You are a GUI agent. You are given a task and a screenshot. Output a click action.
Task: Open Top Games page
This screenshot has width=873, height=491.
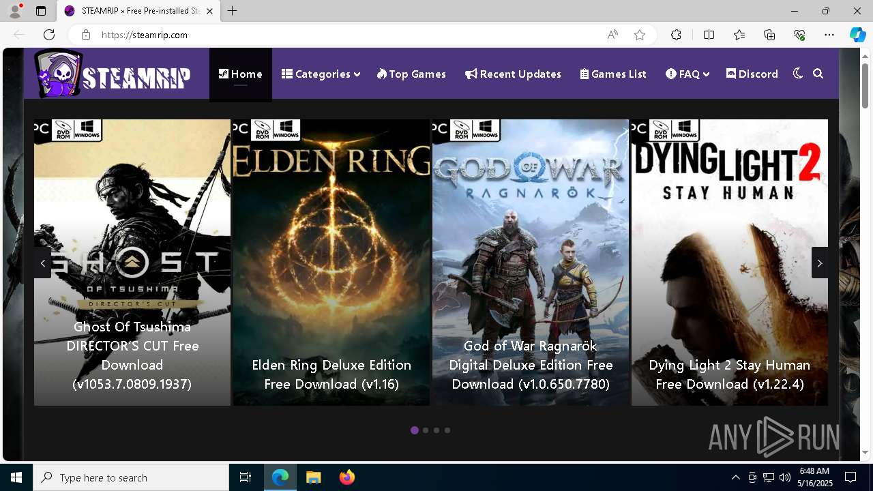[x=411, y=74]
